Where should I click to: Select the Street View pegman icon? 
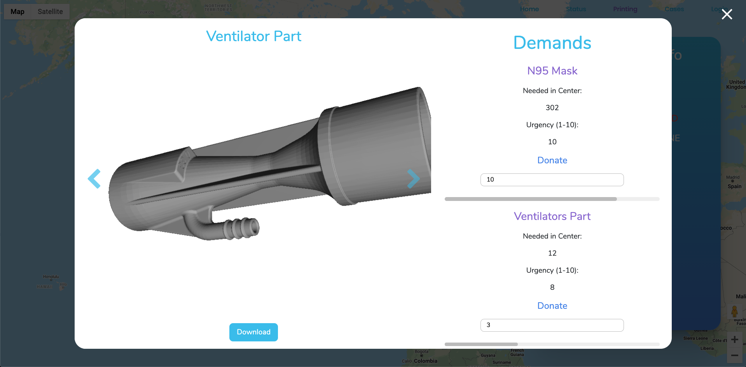coord(734,311)
